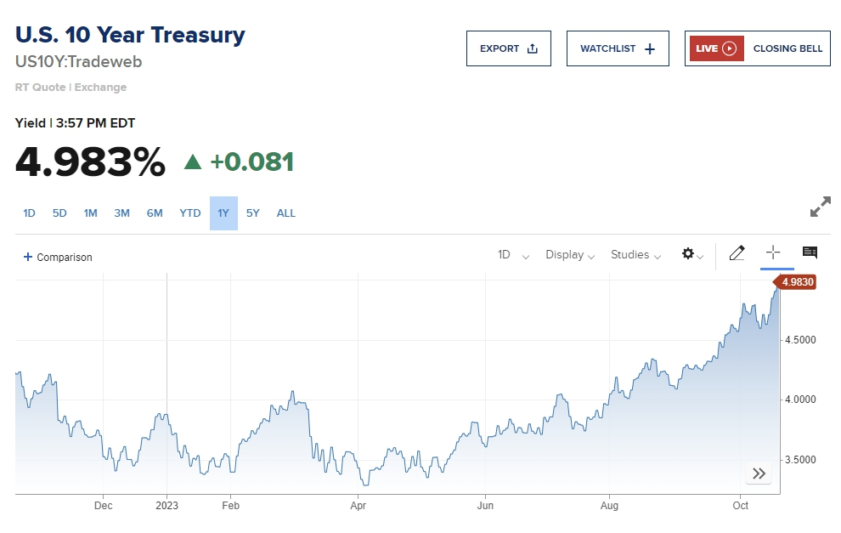This screenshot has width=841, height=533.
Task: Add a Comparison with the plus icon
Action: click(x=28, y=257)
